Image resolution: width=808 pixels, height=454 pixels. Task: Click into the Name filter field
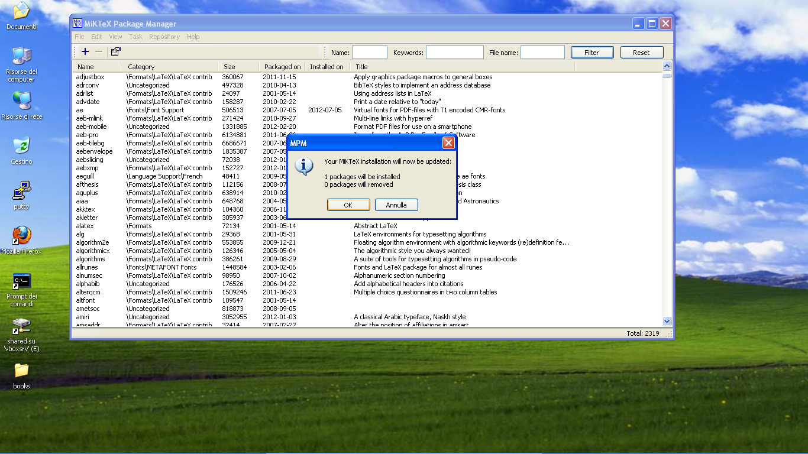point(370,53)
